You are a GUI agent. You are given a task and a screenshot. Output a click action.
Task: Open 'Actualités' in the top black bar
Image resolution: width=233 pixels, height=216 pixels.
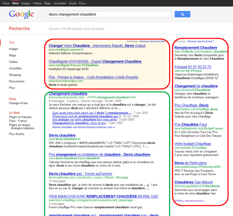tap(60, 3)
